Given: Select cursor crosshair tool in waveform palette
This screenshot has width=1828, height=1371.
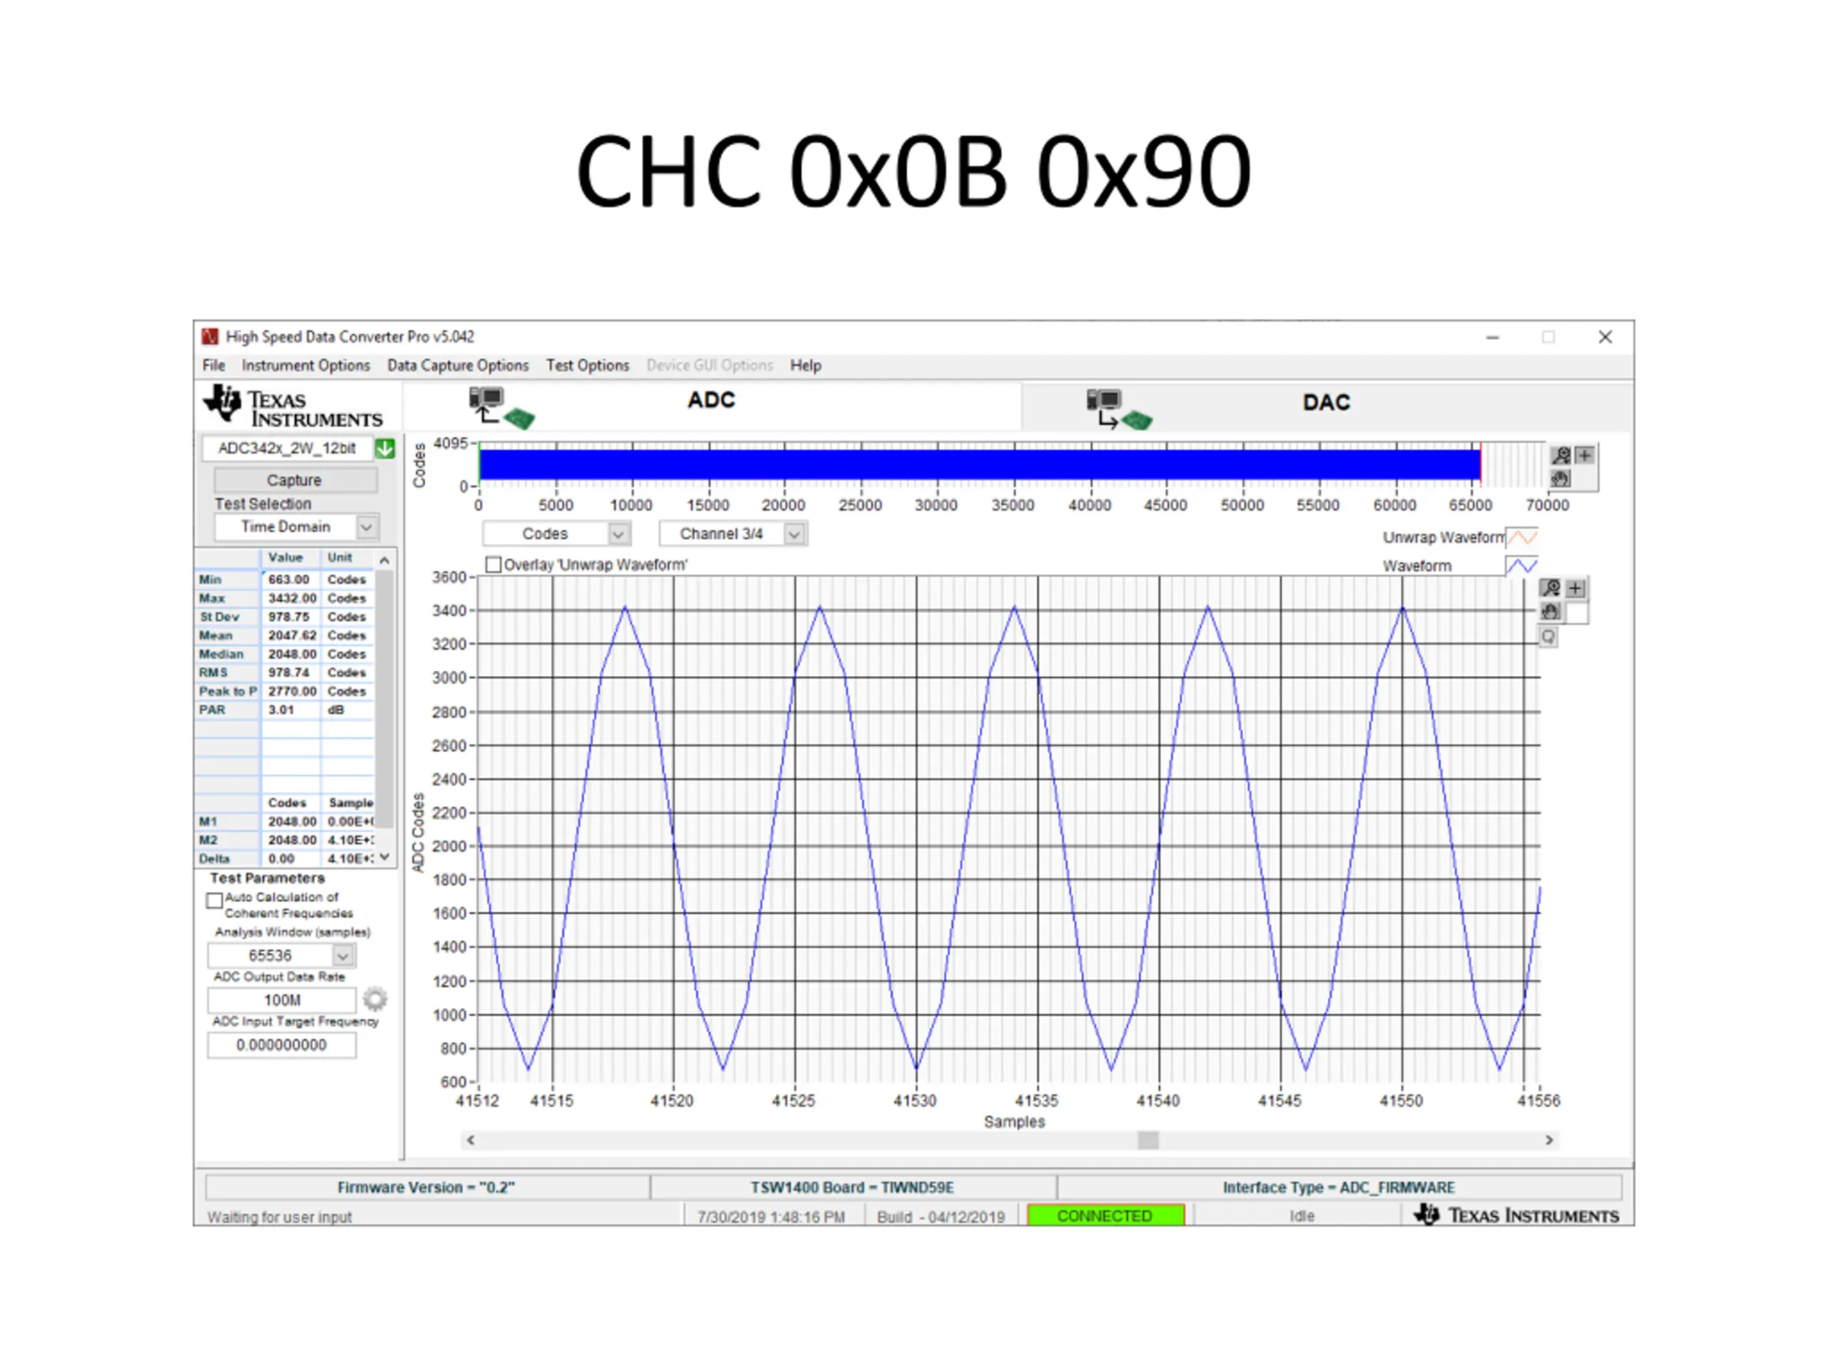Looking at the screenshot, I should tap(1576, 588).
